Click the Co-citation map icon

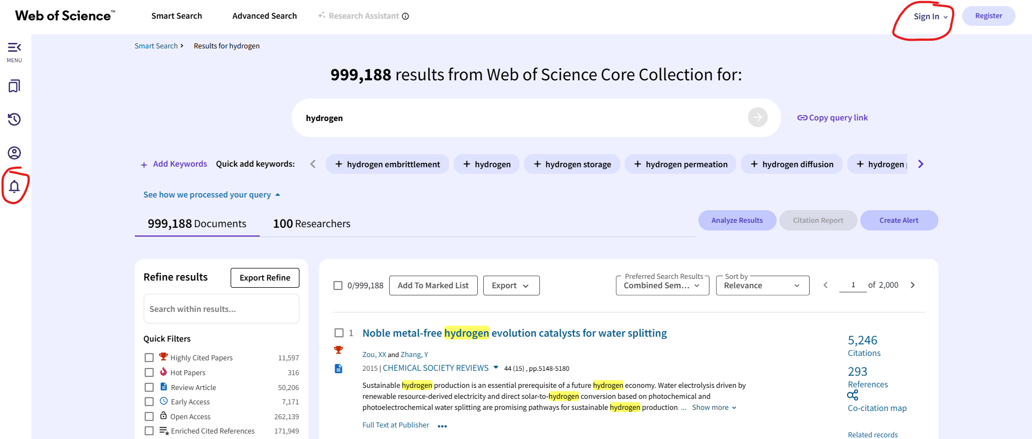[x=853, y=396]
